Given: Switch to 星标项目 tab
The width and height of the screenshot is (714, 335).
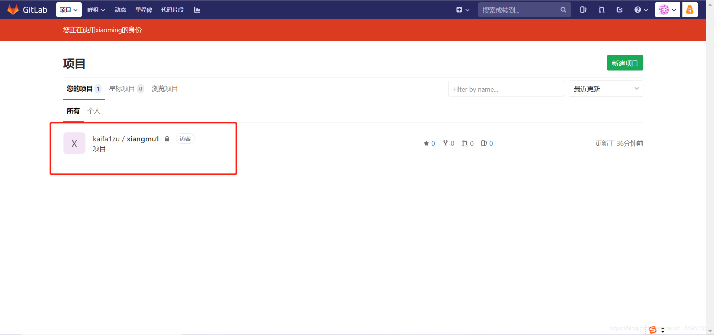Looking at the screenshot, I should [126, 89].
